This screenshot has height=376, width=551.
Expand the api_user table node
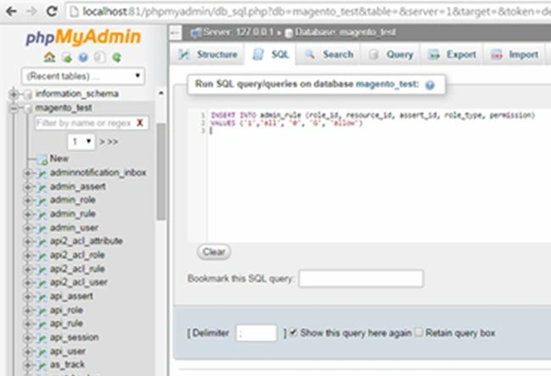pos(27,351)
